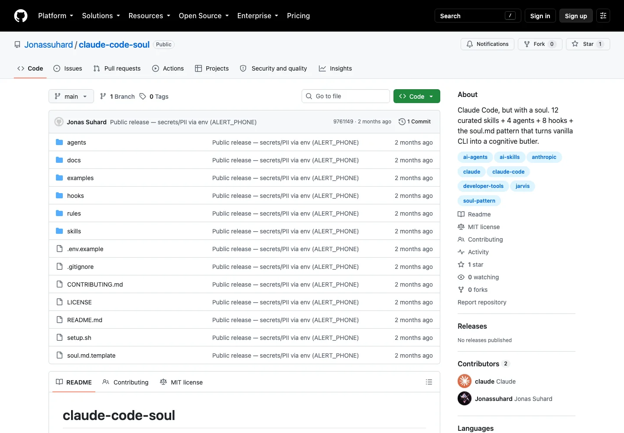Click the docs folder icon
This screenshot has width=624, height=433.
click(59, 160)
